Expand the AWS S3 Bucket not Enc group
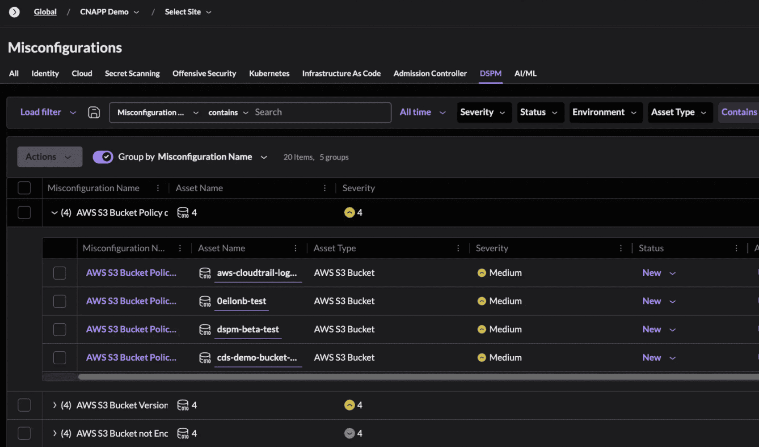Viewport: 759px width, 447px height. (54, 433)
